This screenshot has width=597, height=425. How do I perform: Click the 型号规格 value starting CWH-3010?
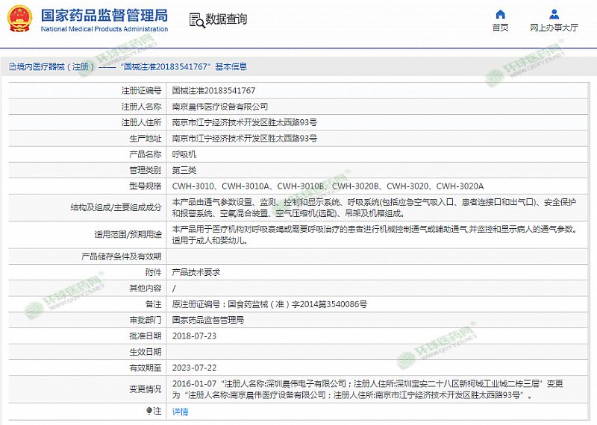pos(328,186)
